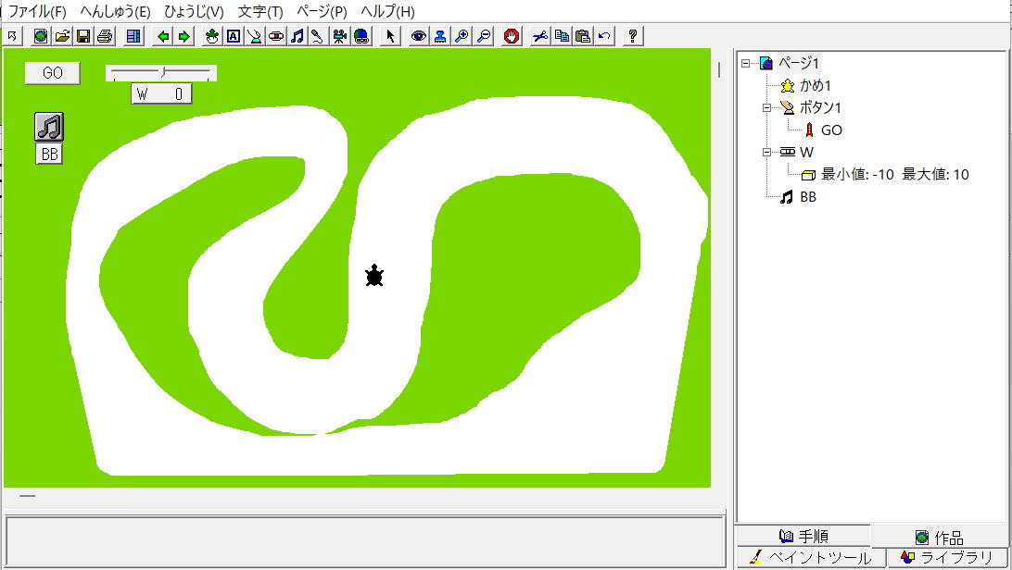Click the video camera icon
Screen dimensions: 1012x570
339,36
